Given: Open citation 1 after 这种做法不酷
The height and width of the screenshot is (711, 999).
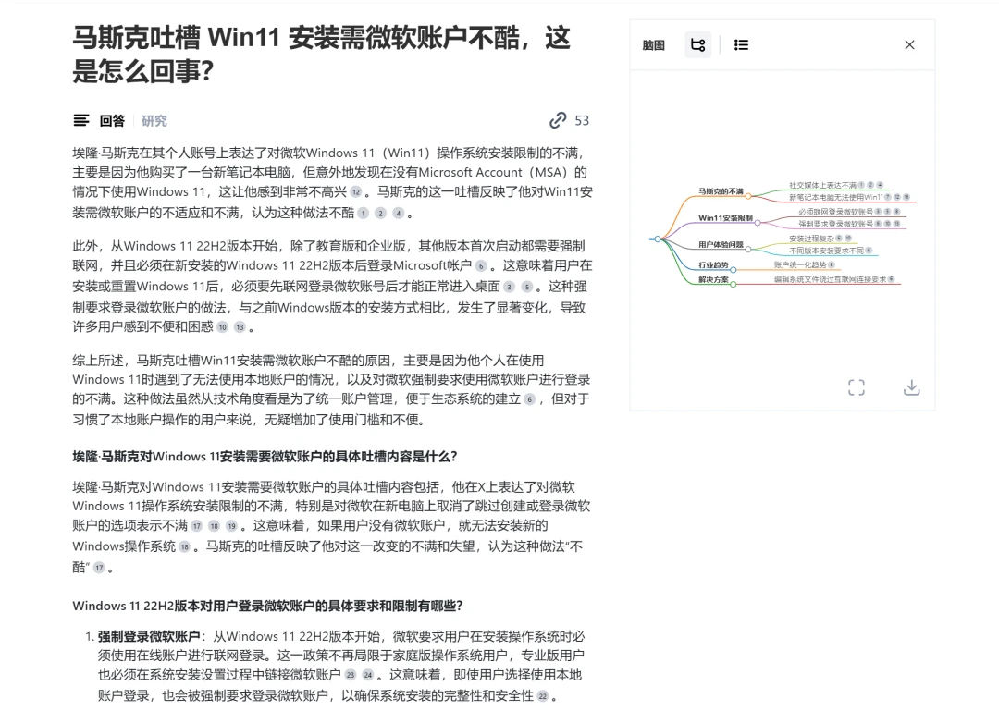Looking at the screenshot, I should 364,213.
